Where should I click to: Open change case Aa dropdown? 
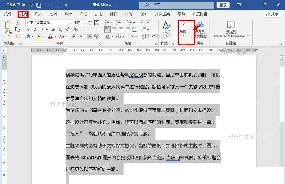(x=63, y=36)
